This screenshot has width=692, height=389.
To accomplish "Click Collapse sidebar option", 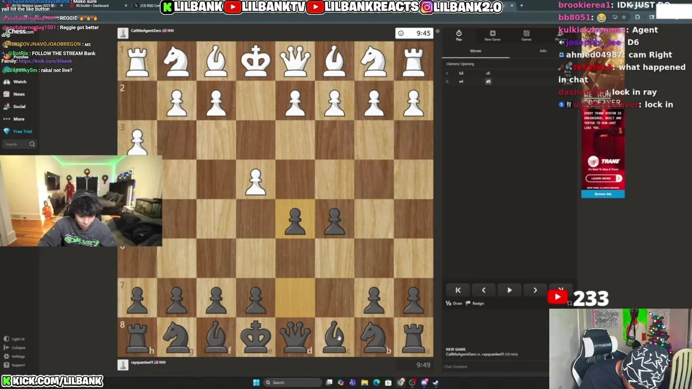I will pos(15,348).
